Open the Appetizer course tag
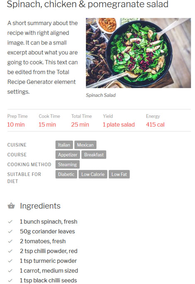The width and height of the screenshot is (195, 284). pos(68,155)
